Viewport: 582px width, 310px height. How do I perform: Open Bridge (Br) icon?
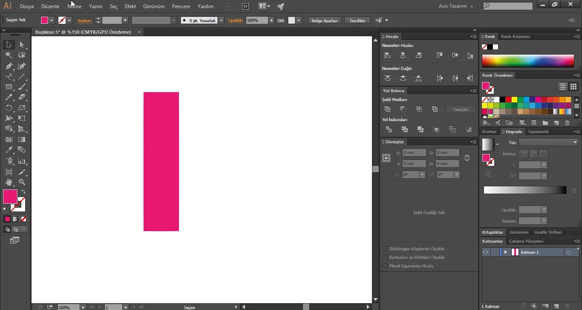pyautogui.click(x=230, y=6)
